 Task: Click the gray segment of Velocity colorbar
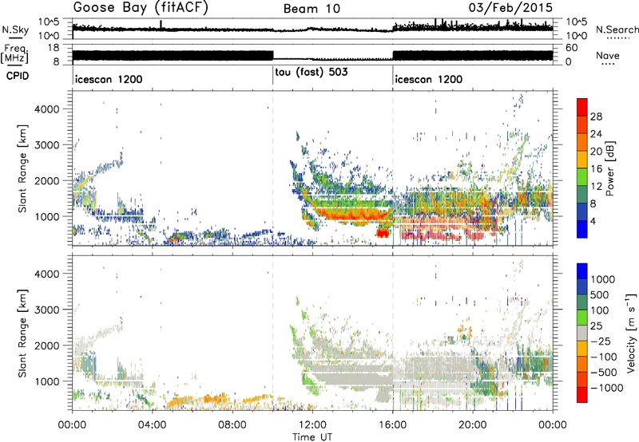582,333
